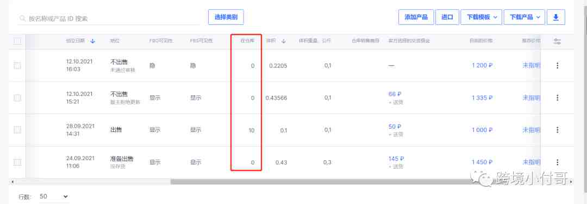The height and width of the screenshot is (204, 587).
Task: Open the three-dot menu for 1 000 ₽ row
Action: [557, 130]
